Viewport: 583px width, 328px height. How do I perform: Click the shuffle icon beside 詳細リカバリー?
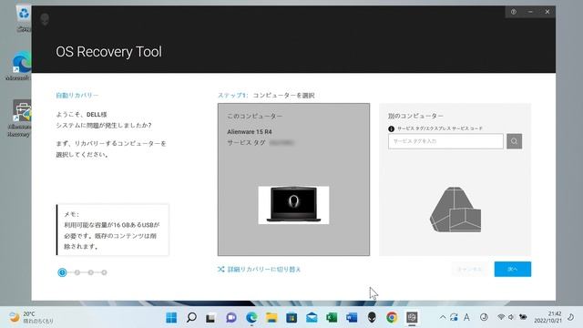point(220,269)
